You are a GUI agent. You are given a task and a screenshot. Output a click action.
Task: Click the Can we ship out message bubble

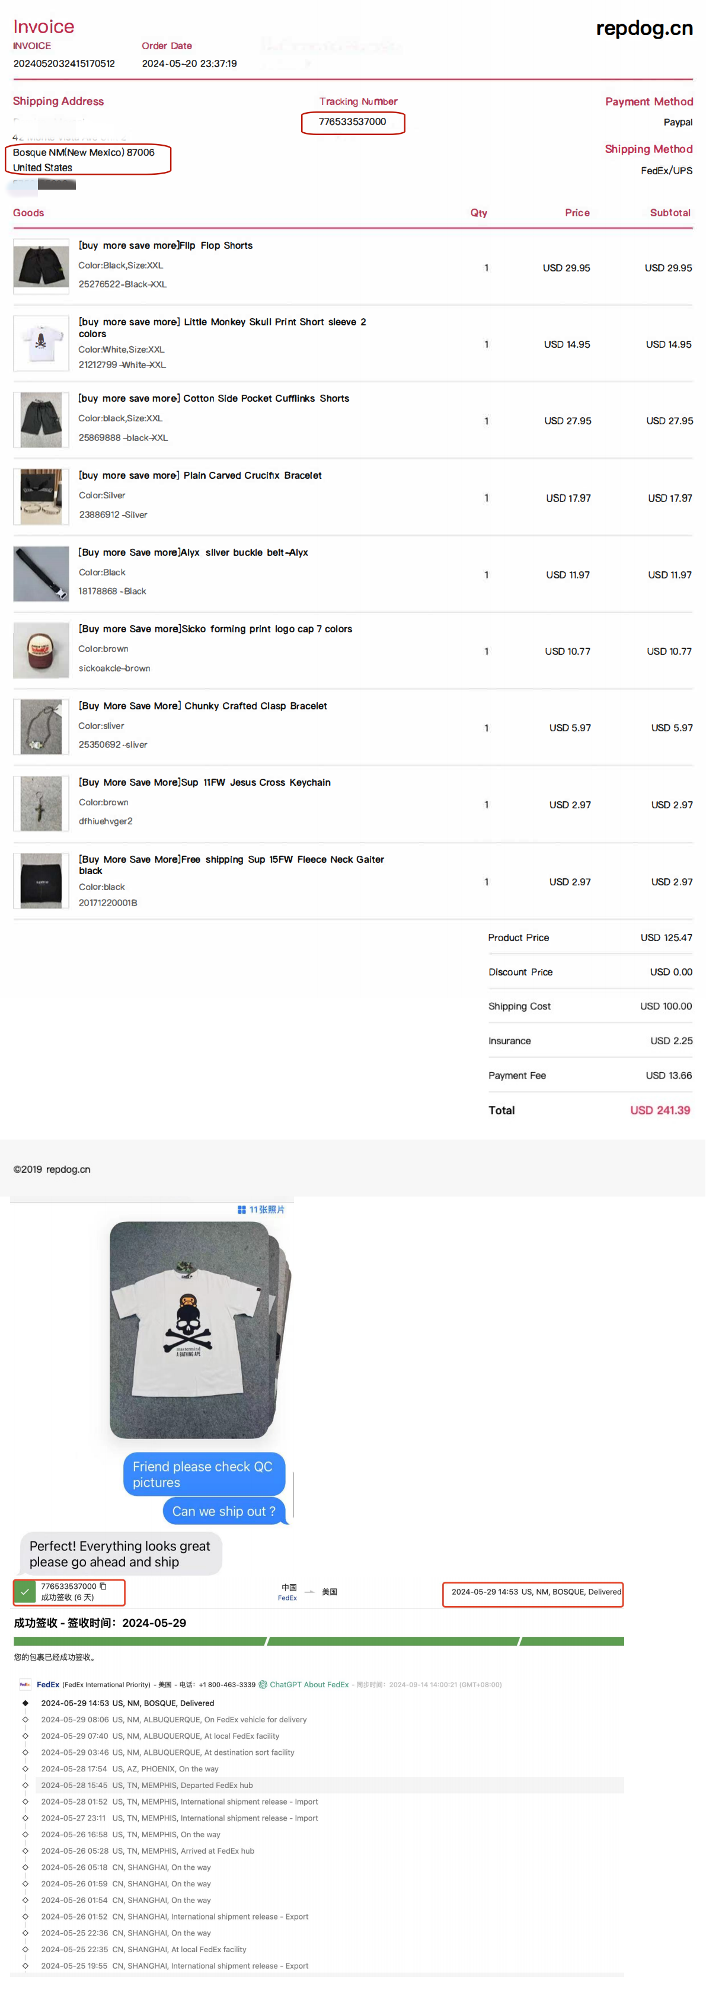pos(224,1510)
